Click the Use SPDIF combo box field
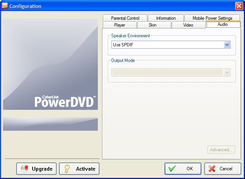The width and height of the screenshot is (245, 179). [x=171, y=45]
